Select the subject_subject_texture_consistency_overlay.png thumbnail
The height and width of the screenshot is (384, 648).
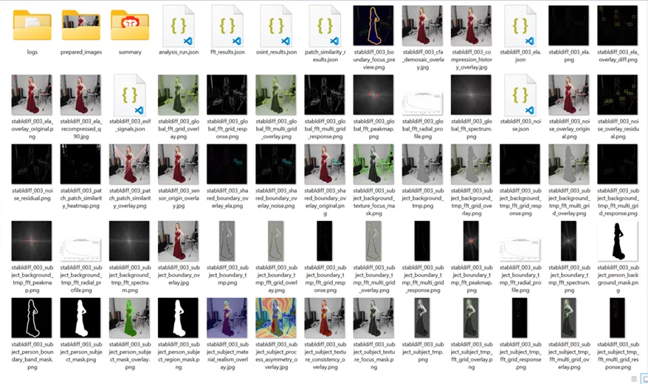(325, 318)
